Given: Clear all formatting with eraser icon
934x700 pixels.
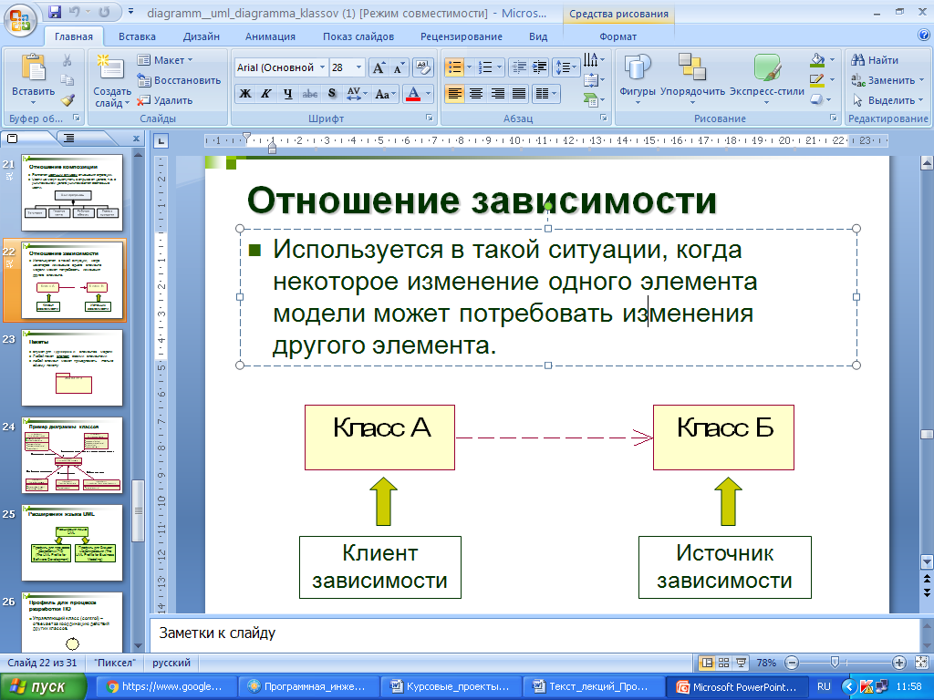Looking at the screenshot, I should 421,67.
